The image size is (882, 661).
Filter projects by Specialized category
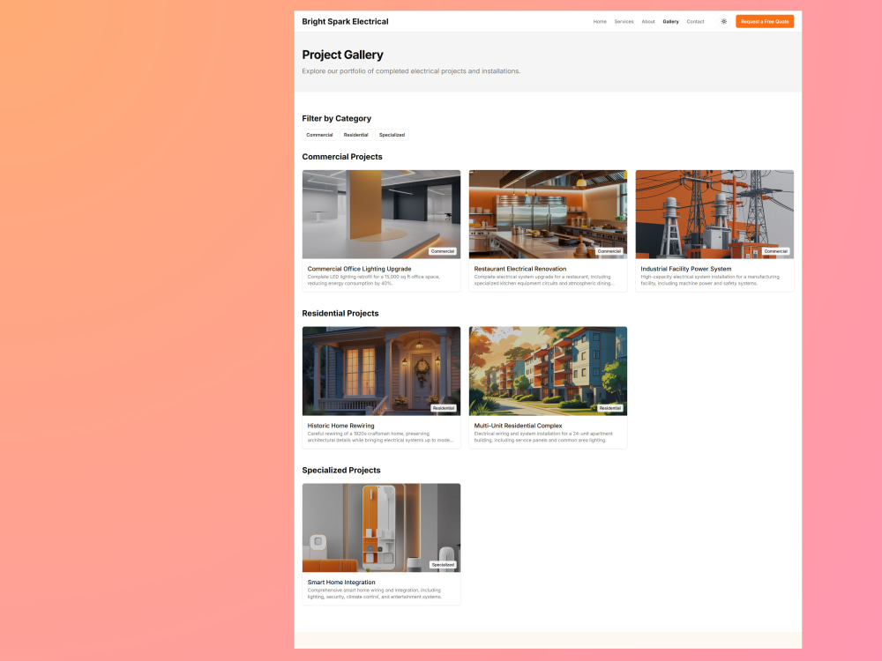pyautogui.click(x=392, y=135)
